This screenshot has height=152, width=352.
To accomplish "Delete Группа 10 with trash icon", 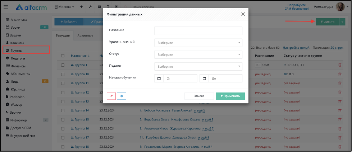I will (x=340, y=74).
